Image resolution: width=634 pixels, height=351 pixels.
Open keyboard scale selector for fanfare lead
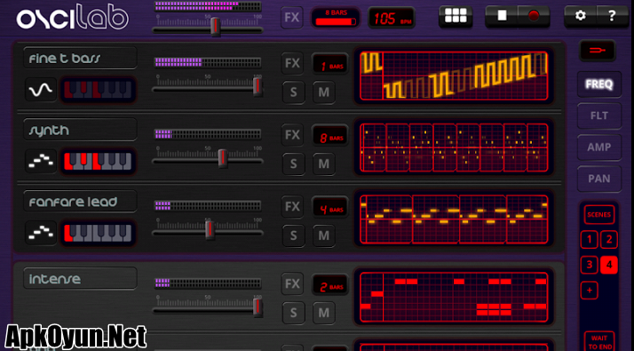[98, 233]
